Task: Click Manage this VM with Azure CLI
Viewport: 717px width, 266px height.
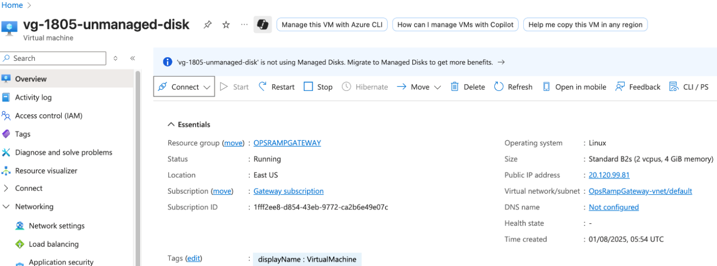Action: coord(332,24)
